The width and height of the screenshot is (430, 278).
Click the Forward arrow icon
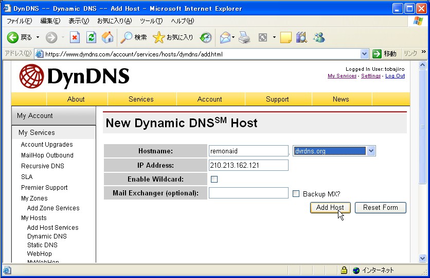[x=51, y=37]
